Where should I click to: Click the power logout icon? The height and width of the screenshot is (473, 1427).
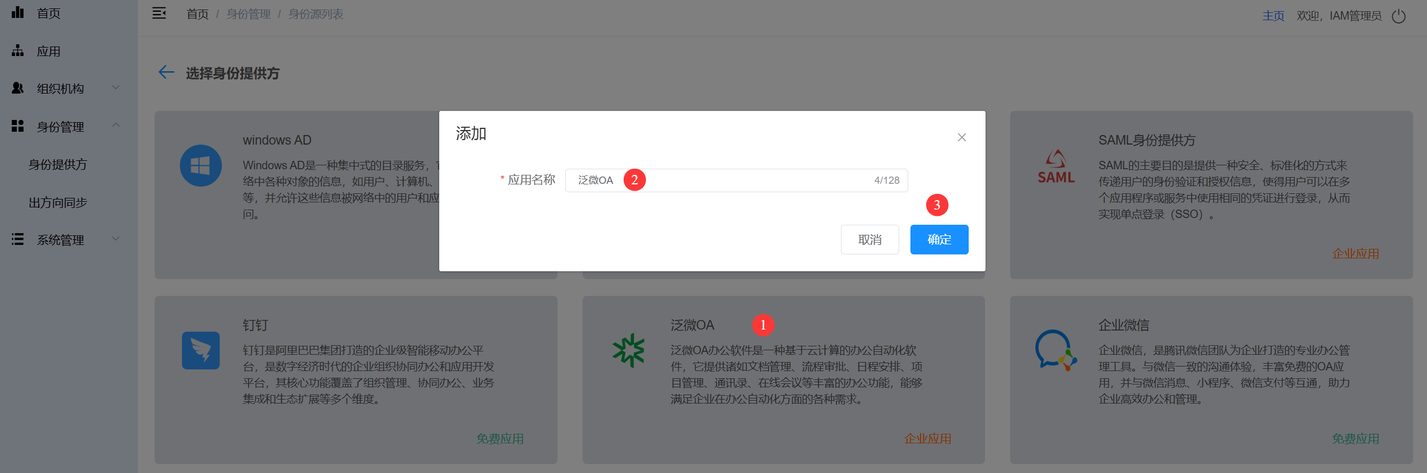pyautogui.click(x=1399, y=16)
